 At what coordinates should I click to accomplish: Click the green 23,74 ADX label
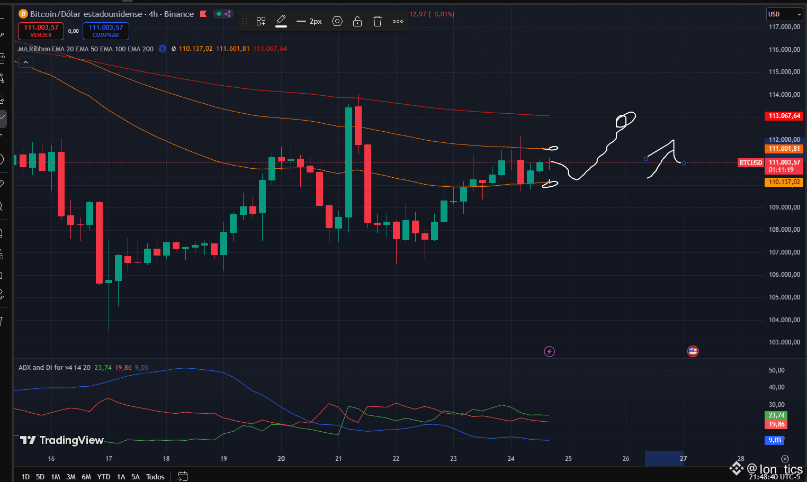(776, 415)
